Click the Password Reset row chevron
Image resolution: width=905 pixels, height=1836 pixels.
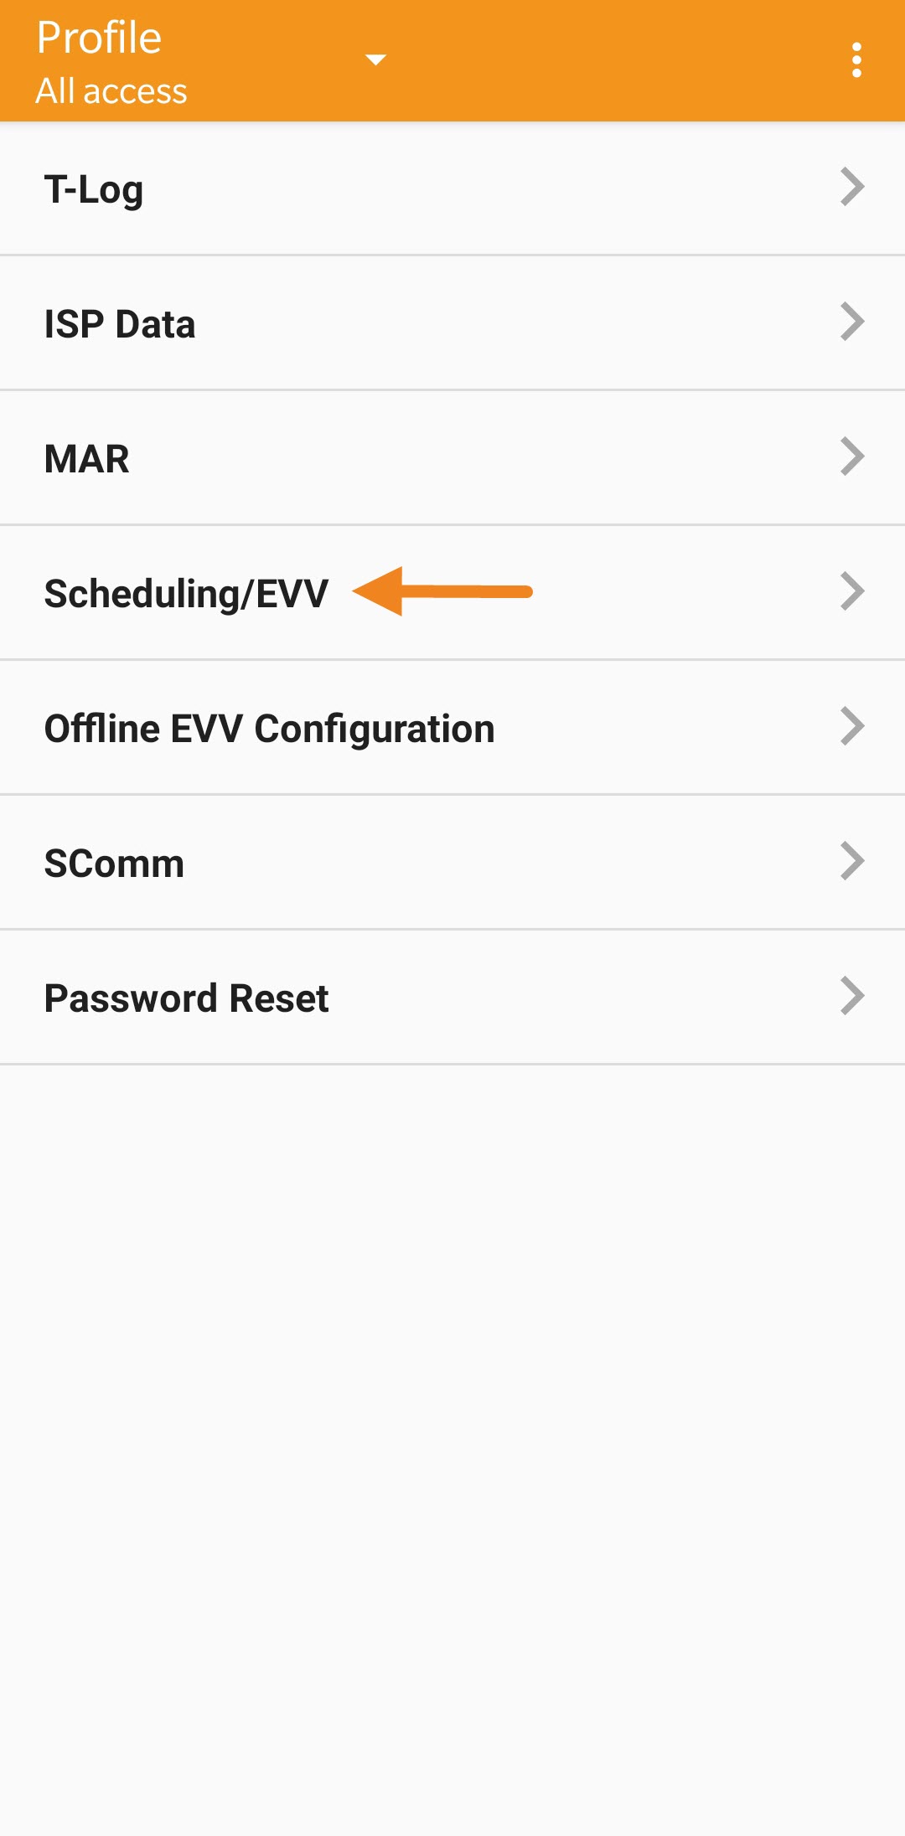click(x=852, y=996)
